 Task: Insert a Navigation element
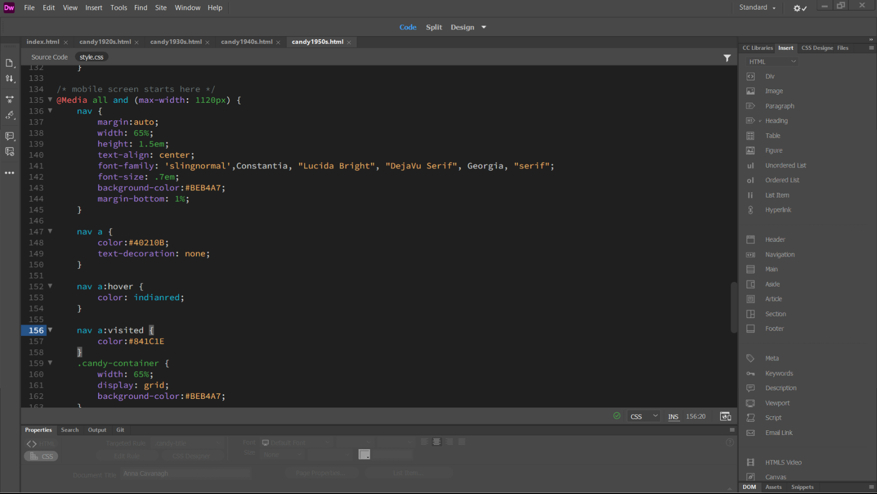tap(779, 254)
